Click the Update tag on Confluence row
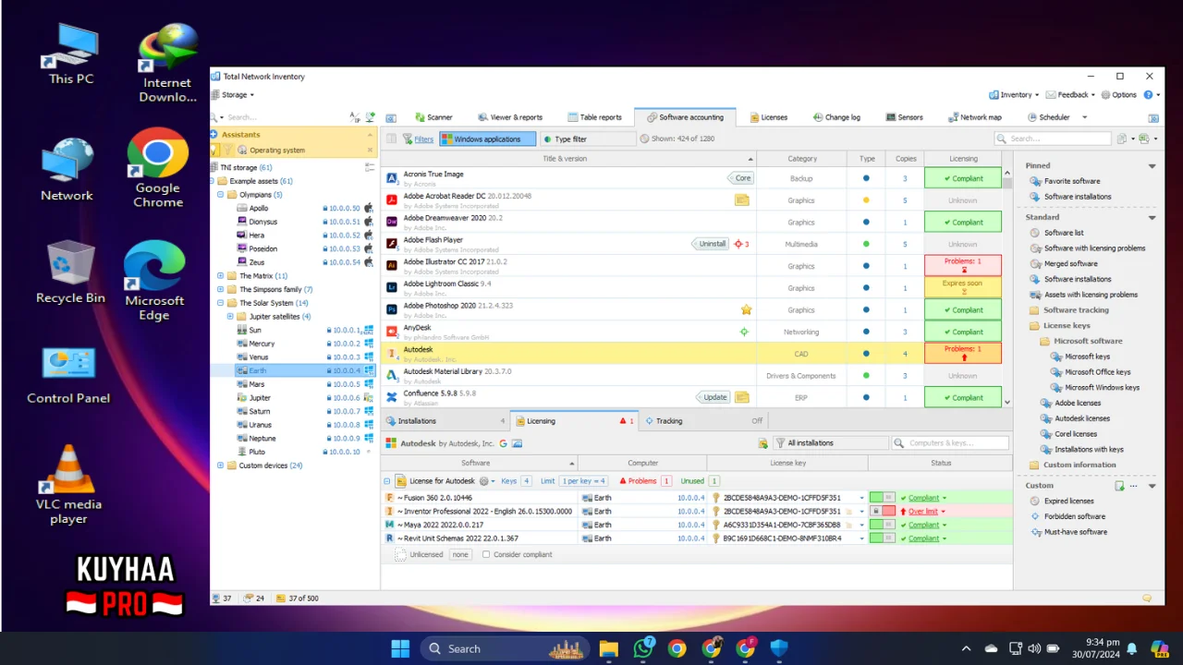Screen dimensions: 1183x665 tap(713, 398)
